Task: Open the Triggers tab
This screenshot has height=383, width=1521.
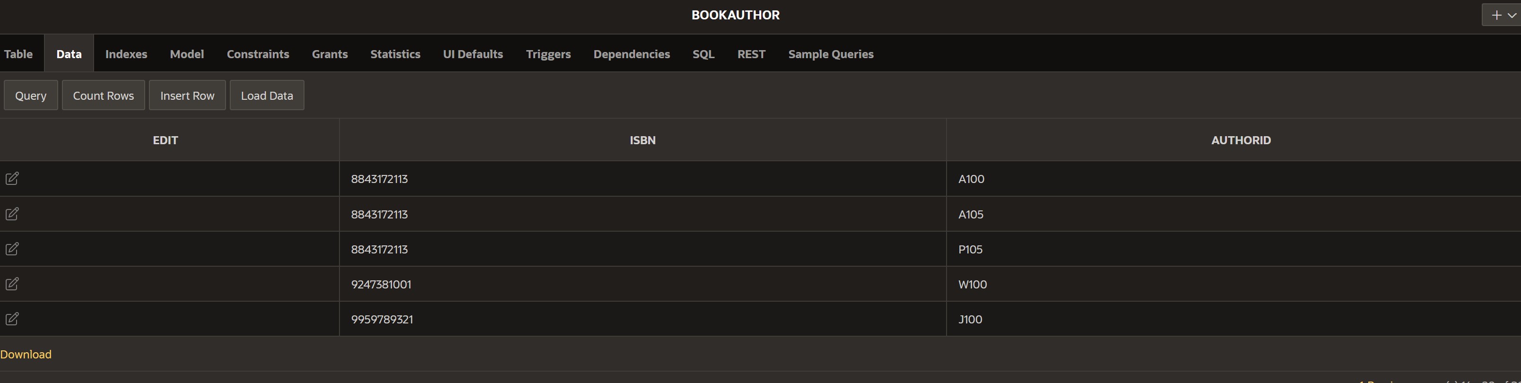Action: [548, 54]
